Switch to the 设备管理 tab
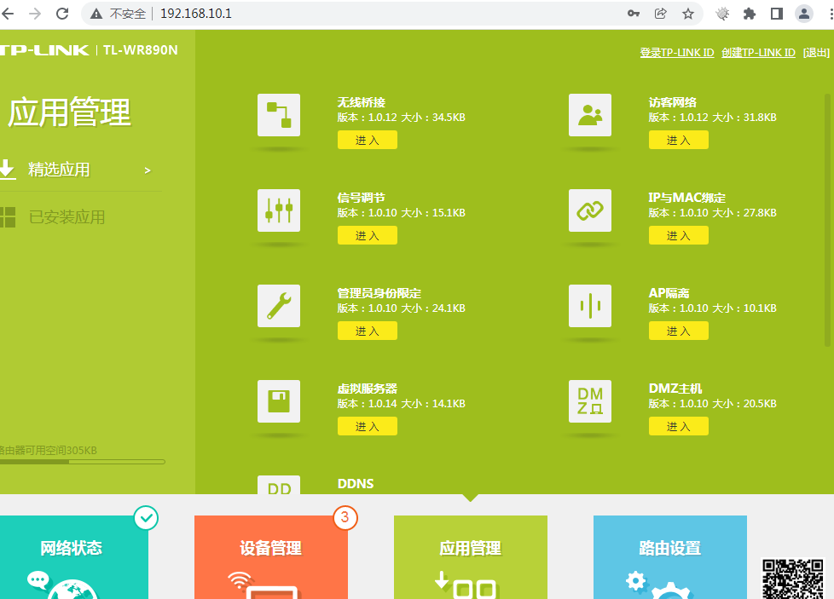The height and width of the screenshot is (599, 834). [x=271, y=549]
